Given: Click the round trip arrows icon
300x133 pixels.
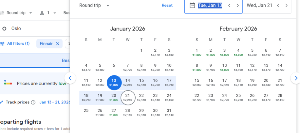Looking at the screenshot, I should (x=2, y=13).
